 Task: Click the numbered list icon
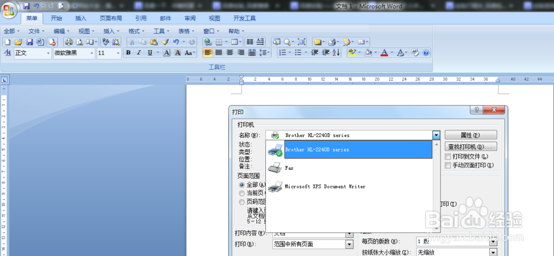pos(283,53)
